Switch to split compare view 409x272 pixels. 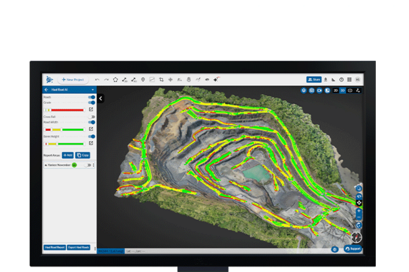pyautogui.click(x=350, y=90)
